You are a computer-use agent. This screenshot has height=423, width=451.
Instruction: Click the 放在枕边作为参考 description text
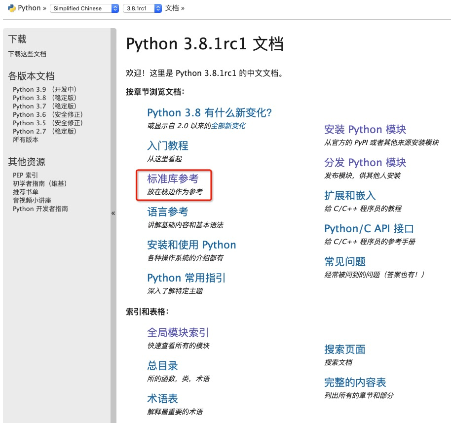click(175, 192)
